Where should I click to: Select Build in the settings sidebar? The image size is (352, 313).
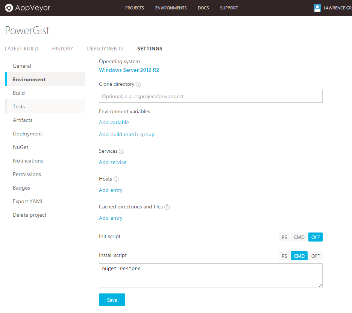[x=19, y=93]
